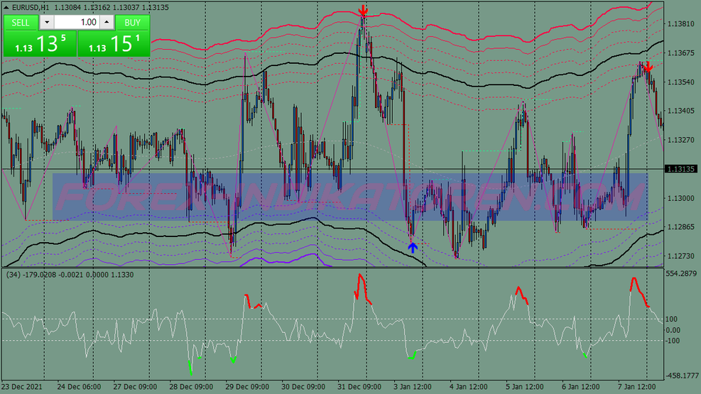The image size is (701, 394).
Task: Collapse one-click trading panel triangle next to EURUSD
Action: (x=6, y=7)
